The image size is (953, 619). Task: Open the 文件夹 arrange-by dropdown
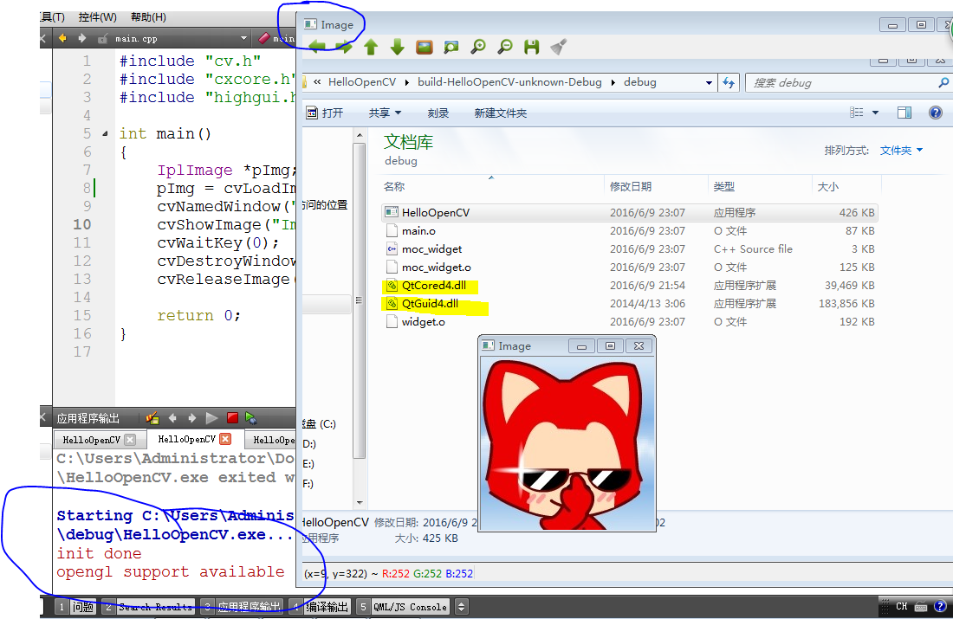coord(901,150)
